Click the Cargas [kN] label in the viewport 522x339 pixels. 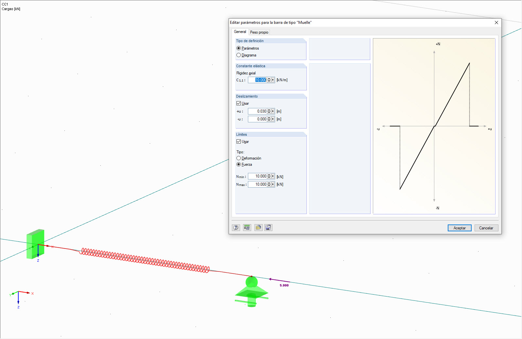click(x=11, y=9)
